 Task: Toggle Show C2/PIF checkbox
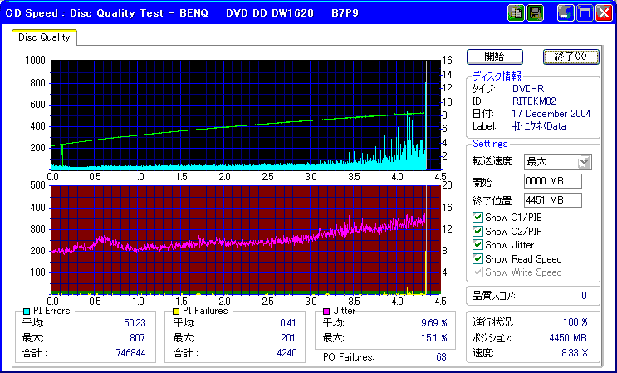point(477,231)
